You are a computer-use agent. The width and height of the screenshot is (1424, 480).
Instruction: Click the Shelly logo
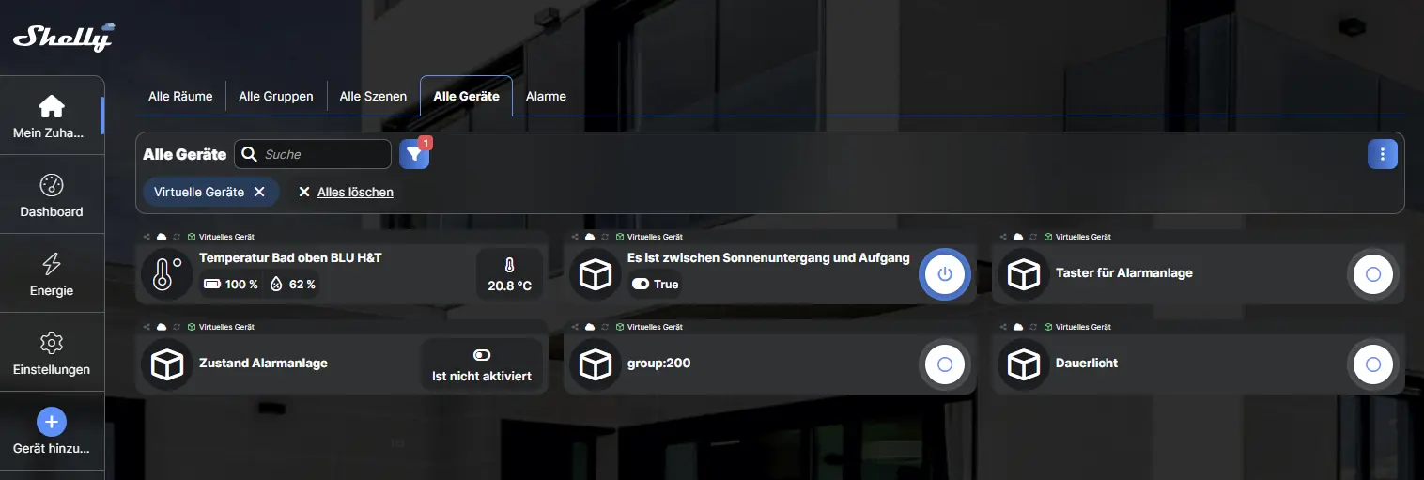[63, 37]
